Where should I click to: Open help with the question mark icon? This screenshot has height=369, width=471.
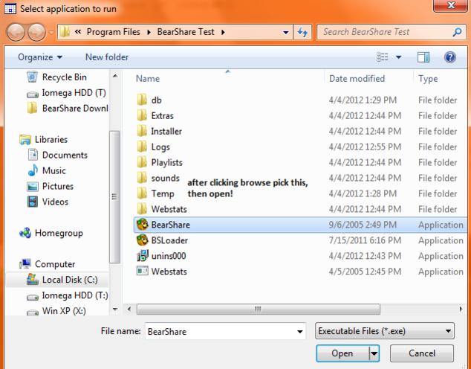tap(450, 57)
